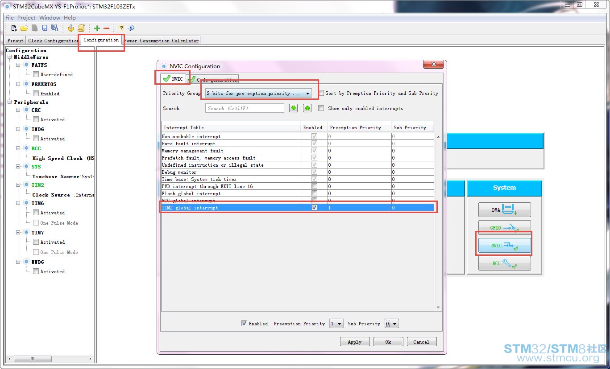Click the TIM6 gear icon in tree
The image size is (610, 369).
26,203
